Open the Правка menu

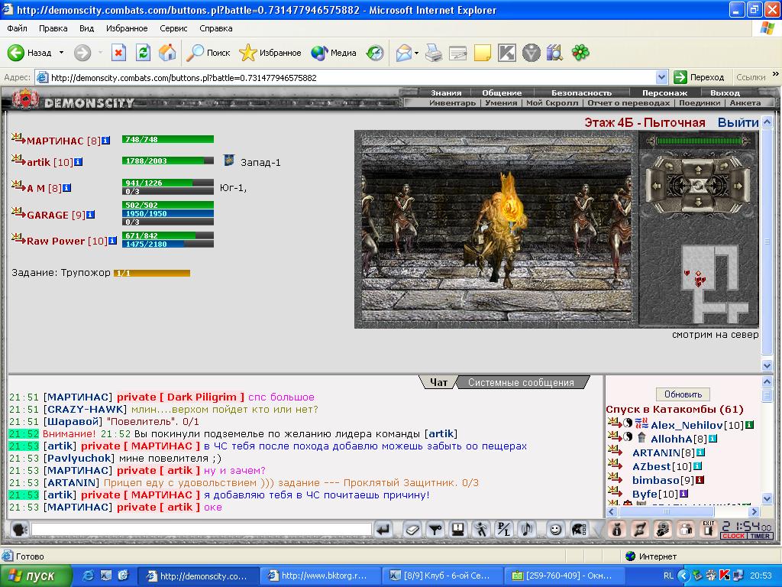pyautogui.click(x=53, y=28)
